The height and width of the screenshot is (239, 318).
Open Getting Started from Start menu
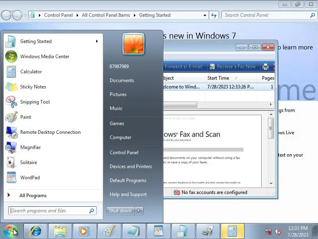click(53, 41)
